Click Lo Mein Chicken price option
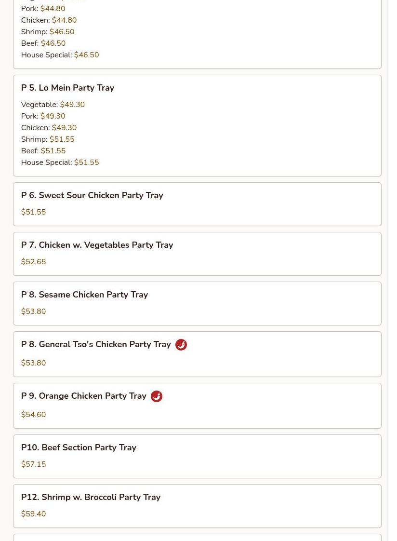397x541 pixels. 64,128
